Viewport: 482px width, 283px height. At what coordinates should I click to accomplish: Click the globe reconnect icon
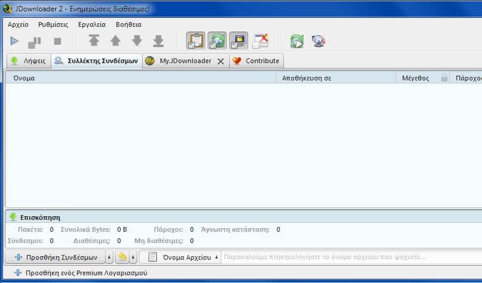(319, 41)
